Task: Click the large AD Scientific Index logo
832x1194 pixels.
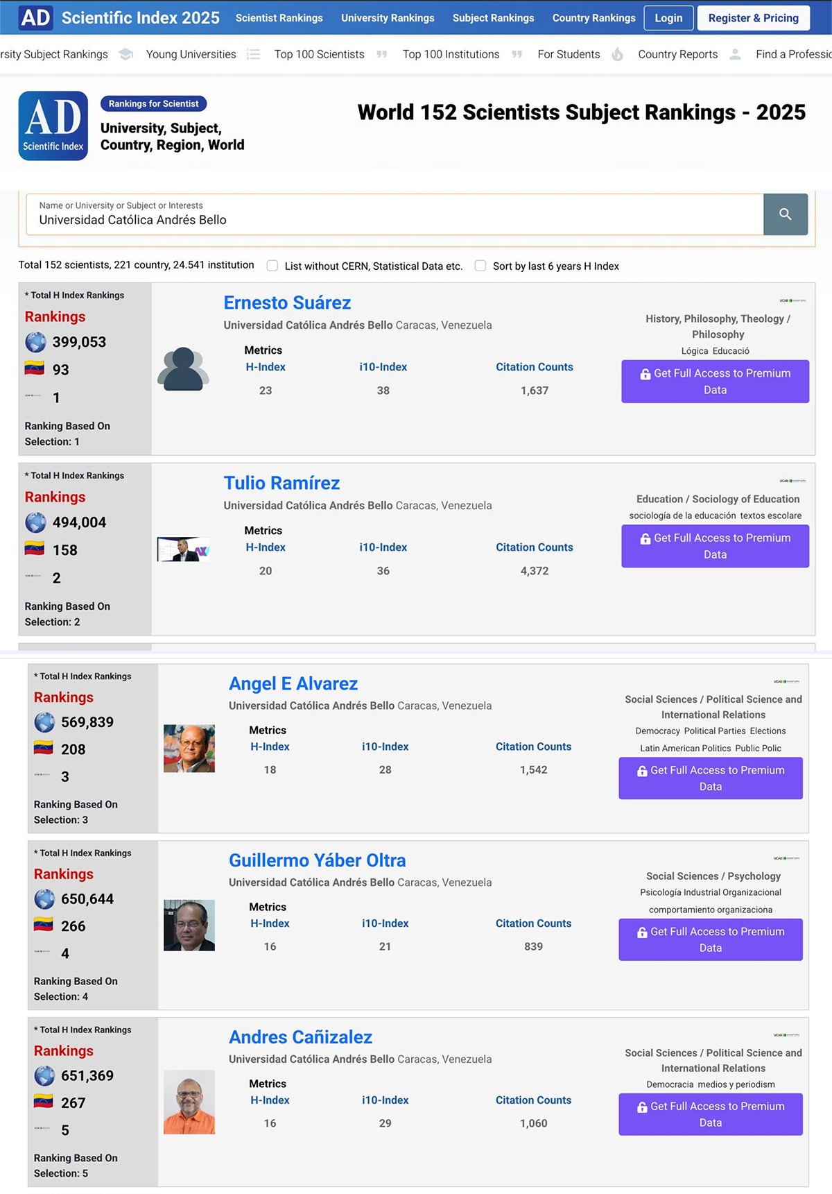Action: pyautogui.click(x=53, y=126)
